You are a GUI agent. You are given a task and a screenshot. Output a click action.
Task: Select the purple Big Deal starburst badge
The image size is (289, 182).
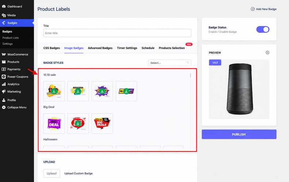pyautogui.click(x=54, y=123)
